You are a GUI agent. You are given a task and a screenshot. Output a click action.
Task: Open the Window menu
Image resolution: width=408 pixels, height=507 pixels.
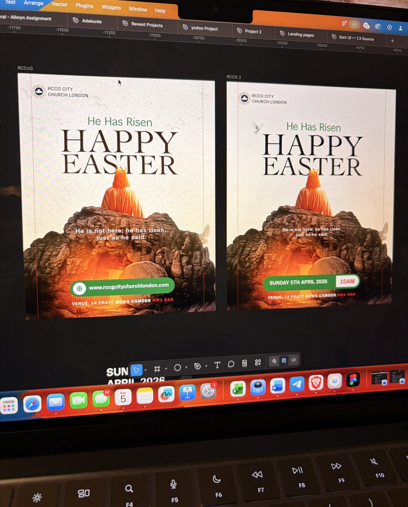pyautogui.click(x=138, y=9)
